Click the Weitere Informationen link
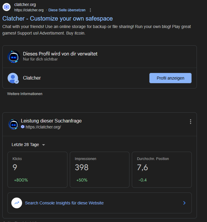The height and width of the screenshot is (222, 207). pos(25,94)
